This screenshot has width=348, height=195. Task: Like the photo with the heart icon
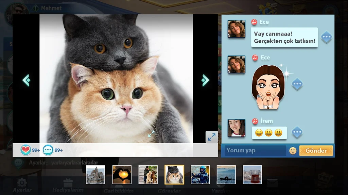point(25,150)
